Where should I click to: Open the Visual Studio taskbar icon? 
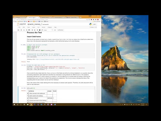click(38, 105)
